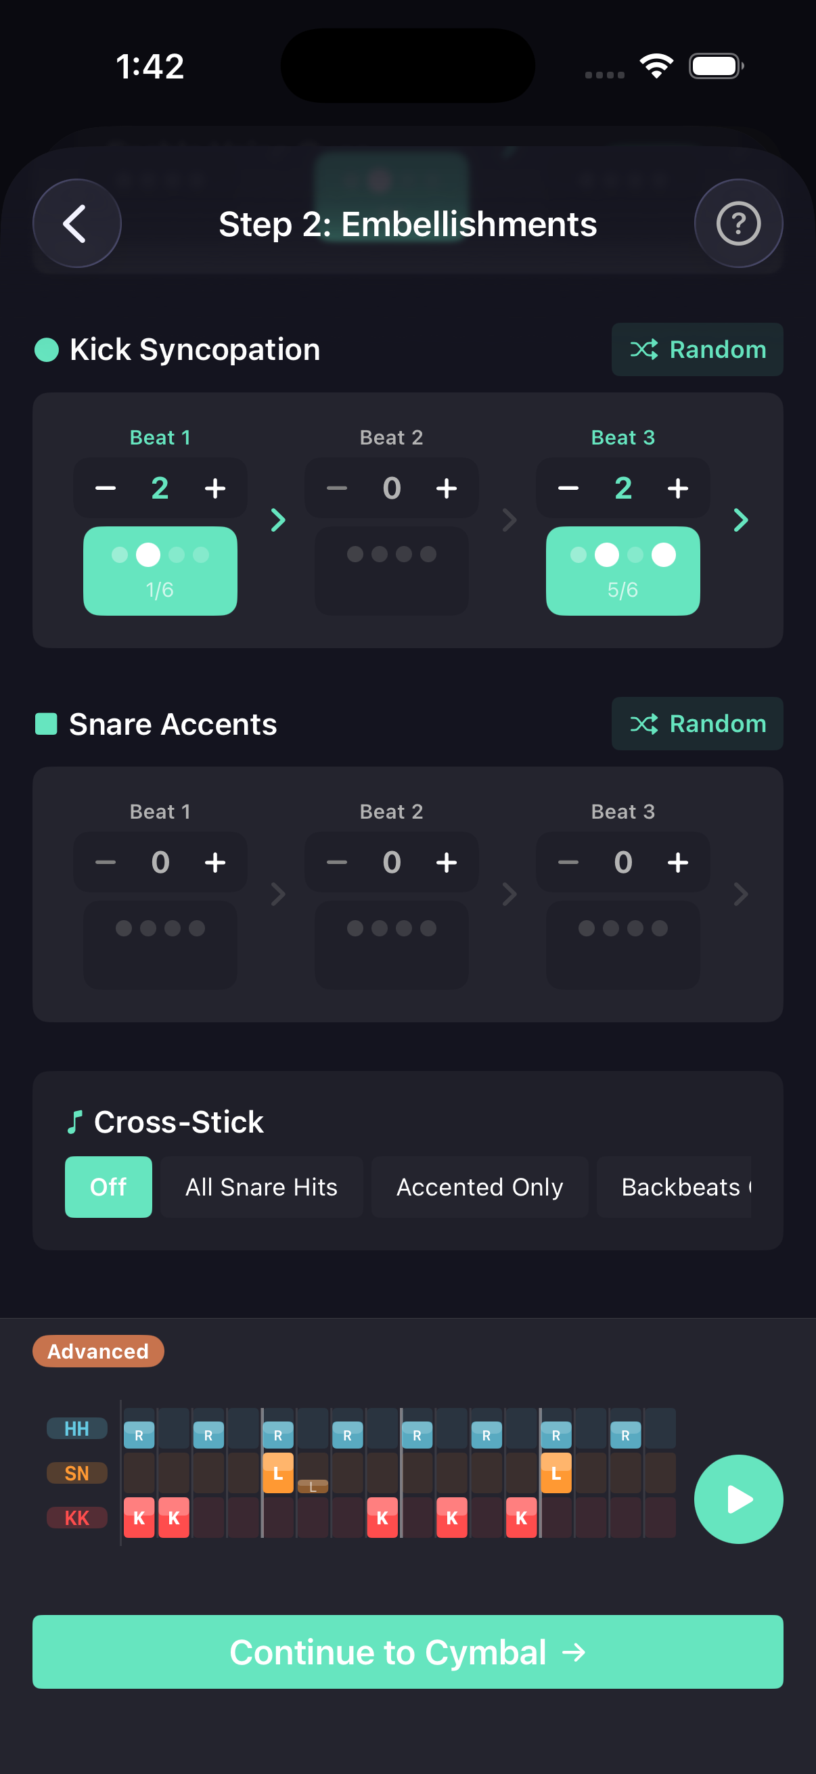816x1774 pixels.
Task: Tap plus on Kick Syncopation Beat 2
Action: [446, 488]
